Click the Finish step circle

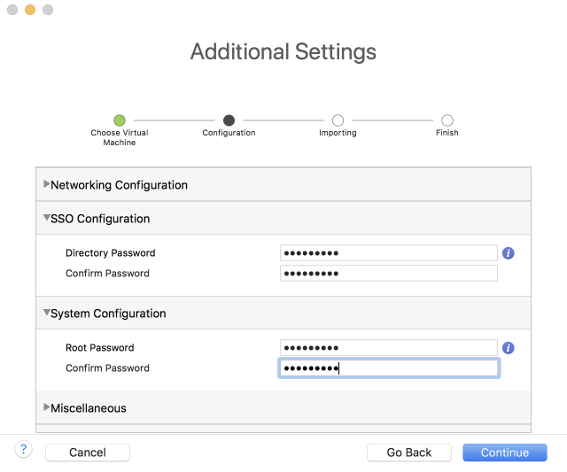[x=447, y=120]
